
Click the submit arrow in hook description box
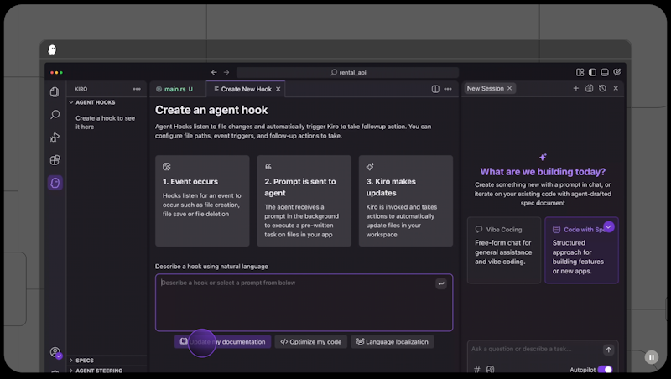point(441,283)
